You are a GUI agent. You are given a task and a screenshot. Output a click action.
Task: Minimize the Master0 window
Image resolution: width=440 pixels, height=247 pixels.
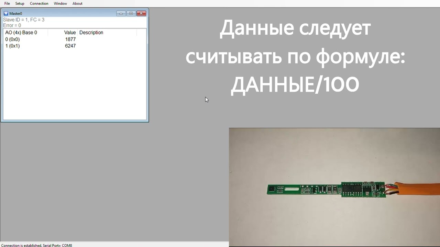121,13
